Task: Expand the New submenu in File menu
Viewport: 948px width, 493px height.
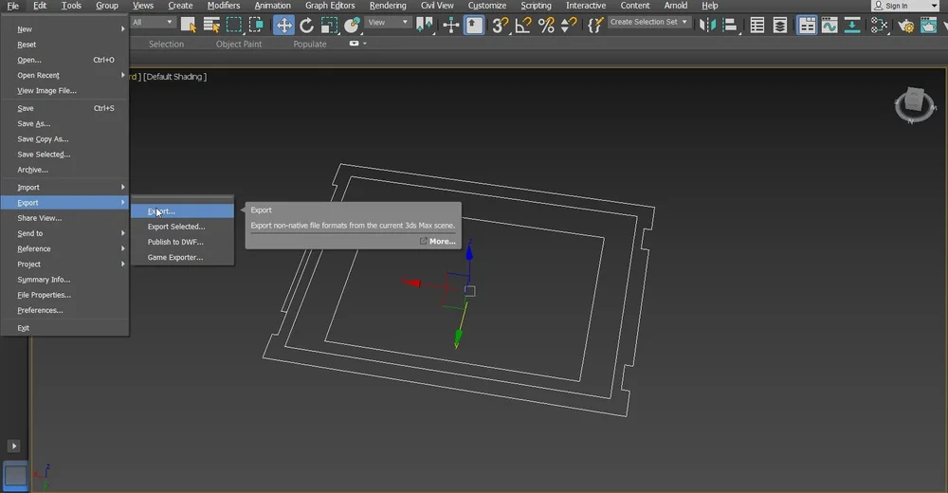Action: tap(122, 28)
